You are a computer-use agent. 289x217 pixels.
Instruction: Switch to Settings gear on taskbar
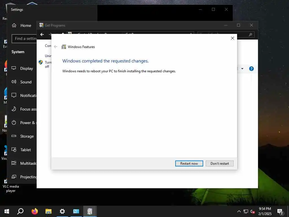click(x=62, y=211)
